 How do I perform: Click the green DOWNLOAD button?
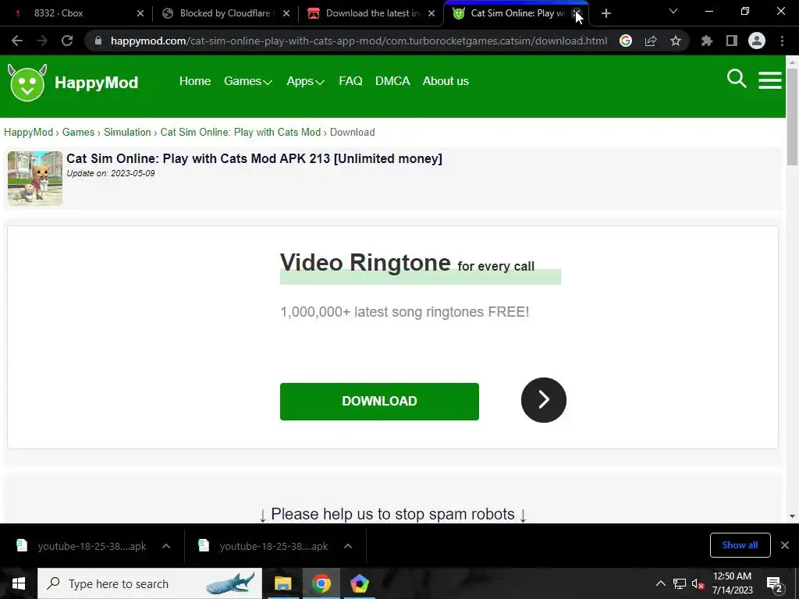(379, 402)
